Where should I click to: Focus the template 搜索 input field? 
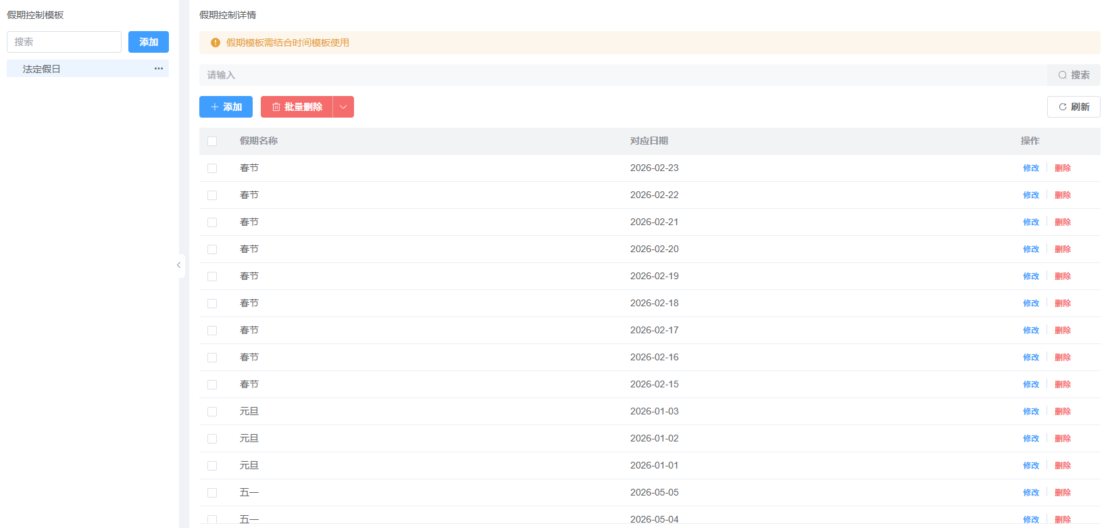coord(64,42)
